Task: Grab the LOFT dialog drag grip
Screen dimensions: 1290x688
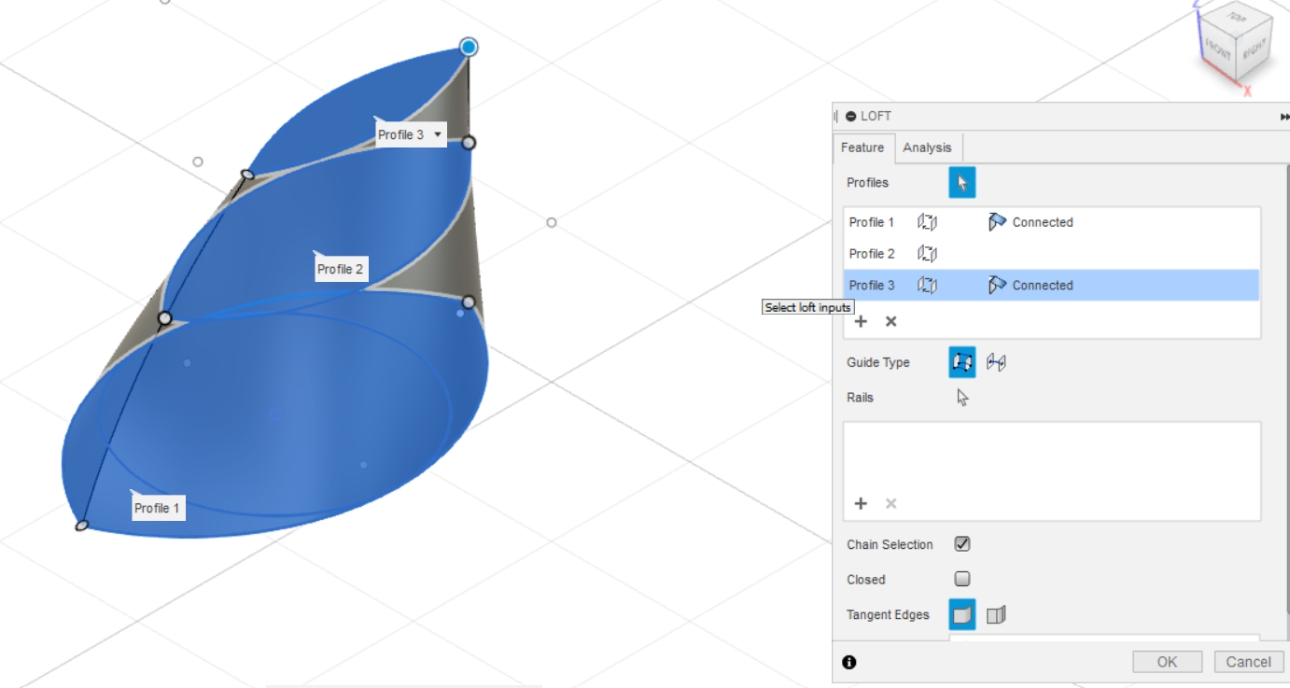Action: [x=836, y=117]
